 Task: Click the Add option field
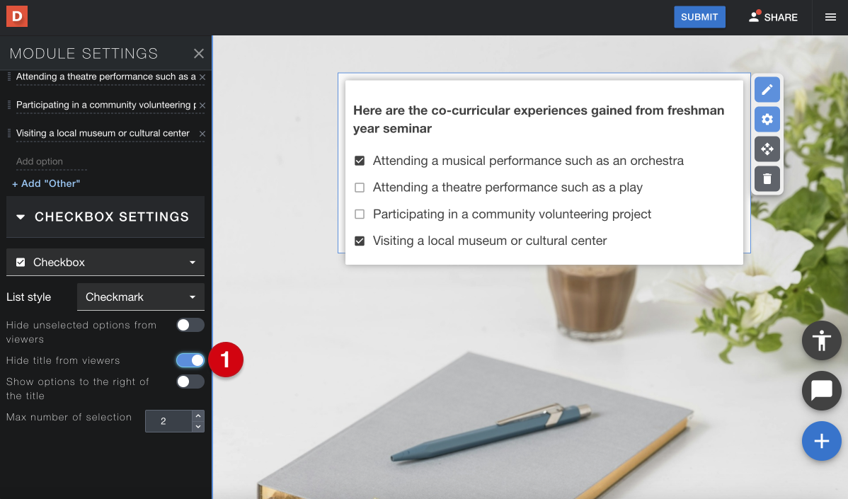coord(52,161)
